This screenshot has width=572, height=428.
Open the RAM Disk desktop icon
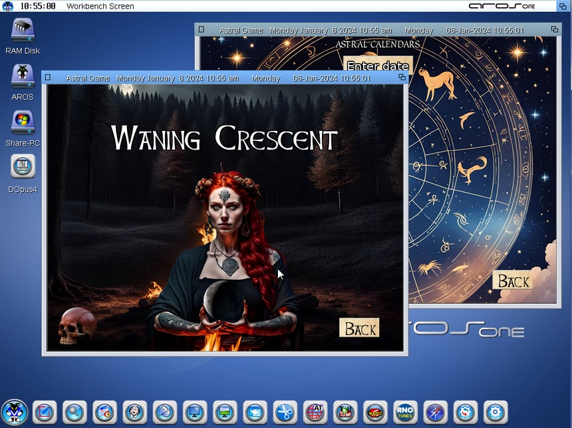[23, 31]
